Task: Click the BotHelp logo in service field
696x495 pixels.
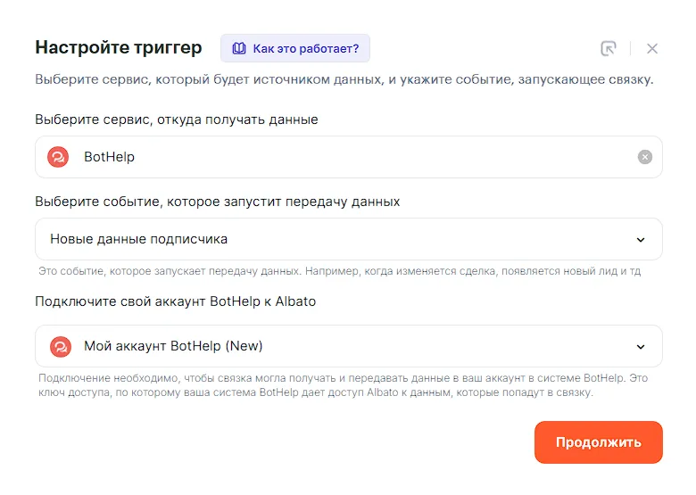Action: coord(59,157)
